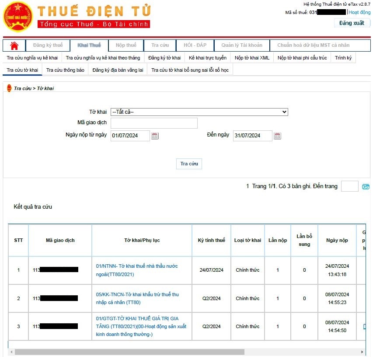Go to 'Quản lý Tài khoản' tab
The image size is (373, 357).
[x=242, y=45]
